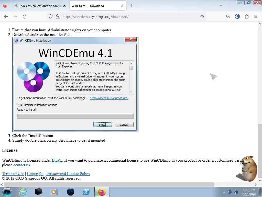This screenshot has width=262, height=197.
Task: Click the vertical scrollbar down arrow
Action: pyautogui.click(x=260, y=180)
